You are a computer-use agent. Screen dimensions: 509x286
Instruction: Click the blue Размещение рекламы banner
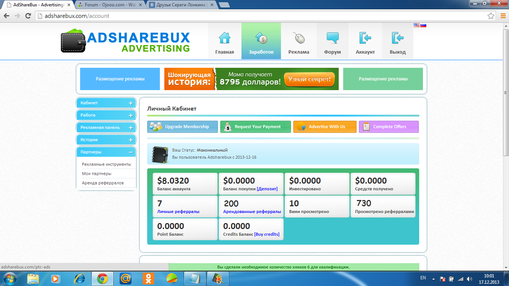click(x=120, y=79)
